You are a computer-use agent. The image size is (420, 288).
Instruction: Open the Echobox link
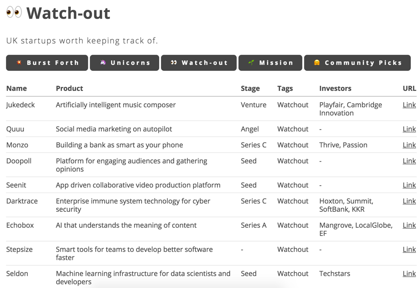coord(409,225)
